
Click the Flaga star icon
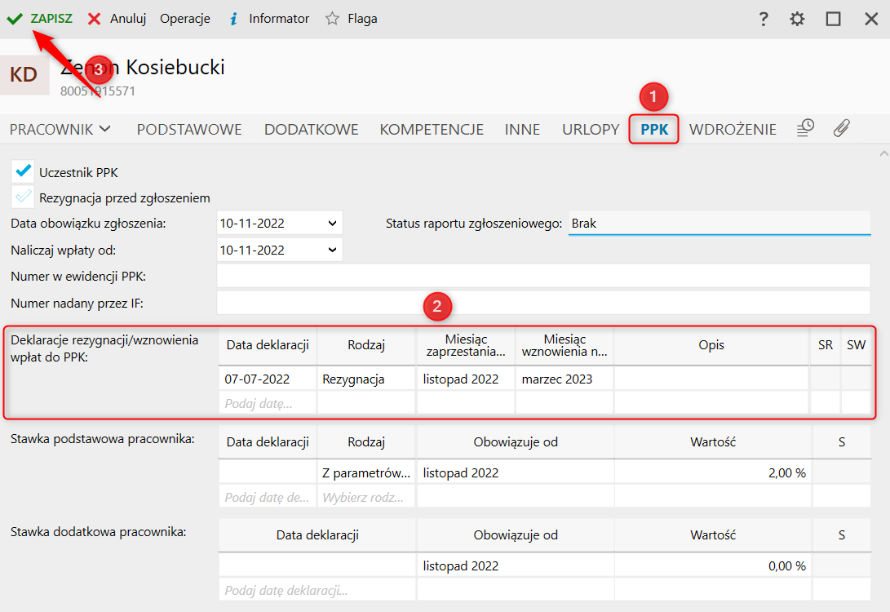332,19
